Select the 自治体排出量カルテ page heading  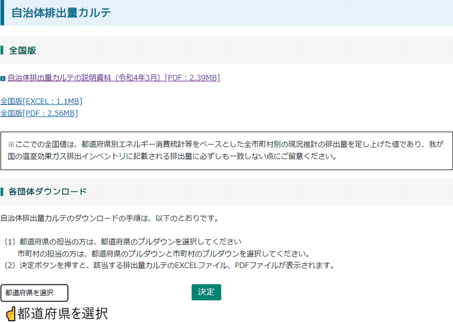coord(61,12)
